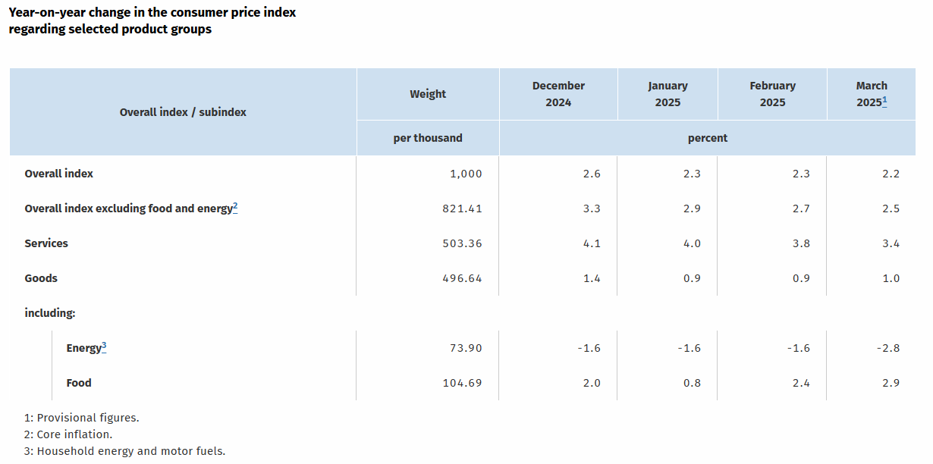Open footnote 2 link after food and energy
The height and width of the screenshot is (464, 933).
(x=235, y=205)
